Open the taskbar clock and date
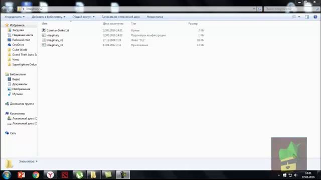Image resolution: width=321 pixels, height=180 pixels. tap(308, 175)
